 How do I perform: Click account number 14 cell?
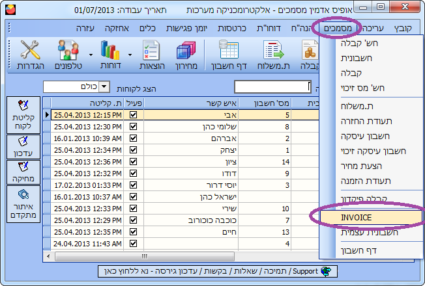[265, 162]
